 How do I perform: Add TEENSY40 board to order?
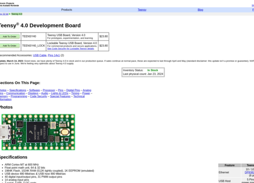click(x=10, y=37)
